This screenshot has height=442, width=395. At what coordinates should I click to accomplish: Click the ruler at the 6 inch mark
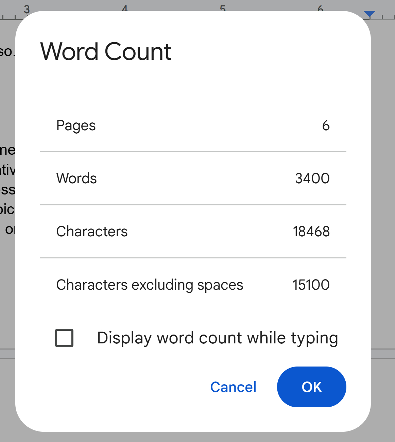(320, 8)
